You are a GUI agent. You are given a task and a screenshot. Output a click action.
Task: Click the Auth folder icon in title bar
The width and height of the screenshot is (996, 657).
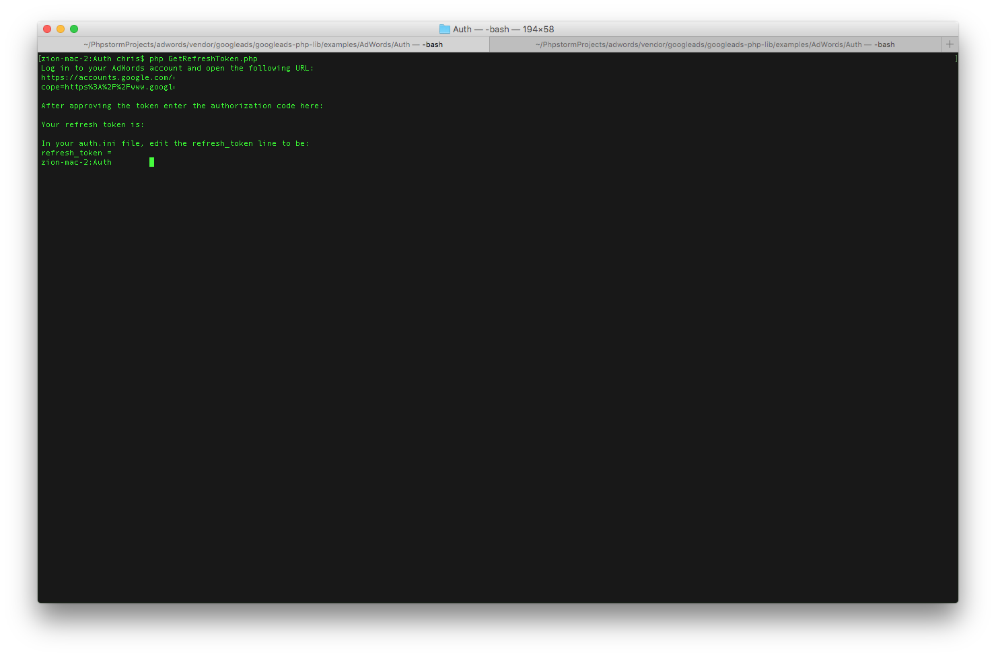[x=444, y=29]
